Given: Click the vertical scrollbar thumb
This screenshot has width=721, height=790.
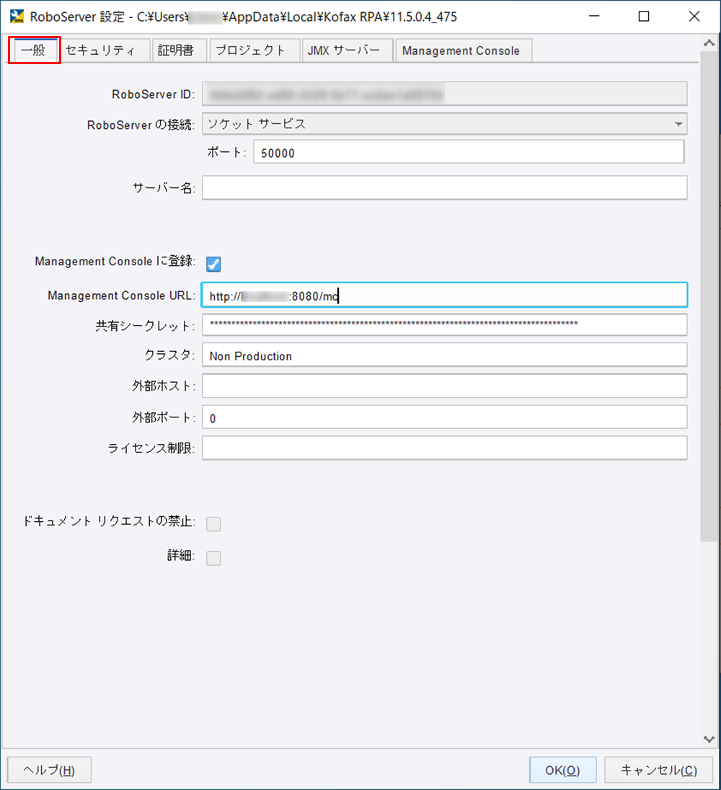Looking at the screenshot, I should [x=709, y=296].
